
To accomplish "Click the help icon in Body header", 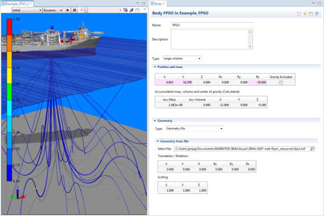I will (x=316, y=13).
